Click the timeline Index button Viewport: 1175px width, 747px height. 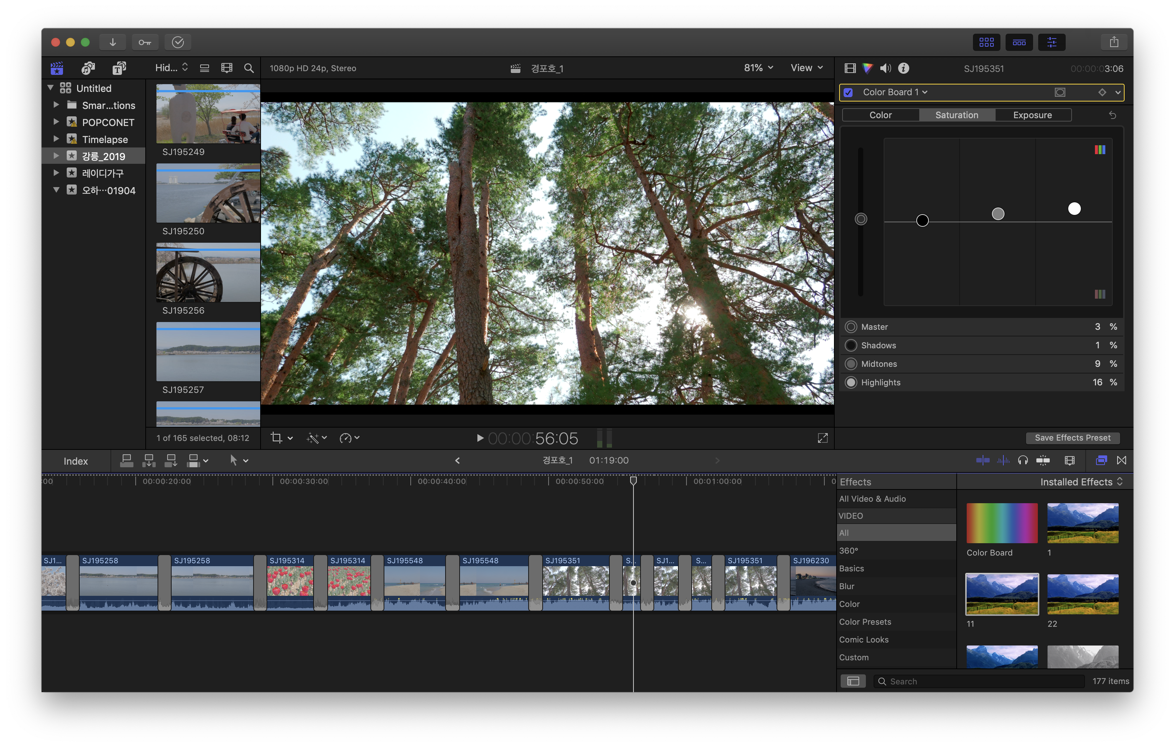(76, 461)
